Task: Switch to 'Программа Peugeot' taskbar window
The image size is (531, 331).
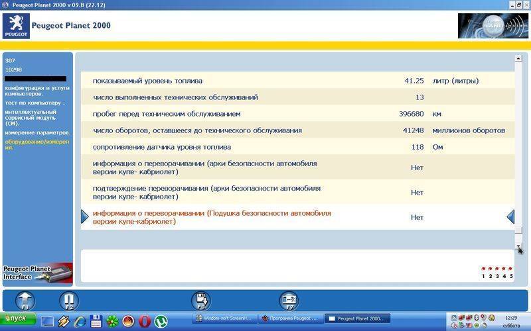Action: pos(291,319)
